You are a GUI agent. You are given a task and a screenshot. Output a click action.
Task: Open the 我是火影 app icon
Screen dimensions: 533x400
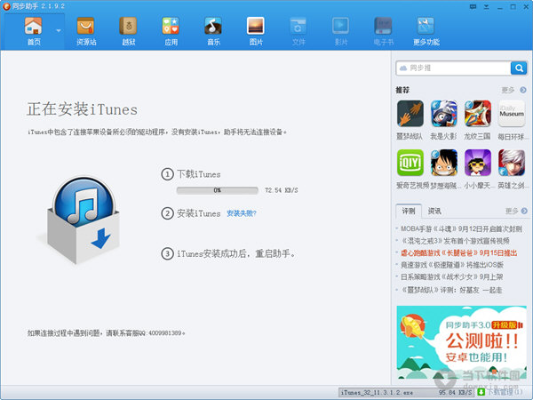tap(443, 114)
